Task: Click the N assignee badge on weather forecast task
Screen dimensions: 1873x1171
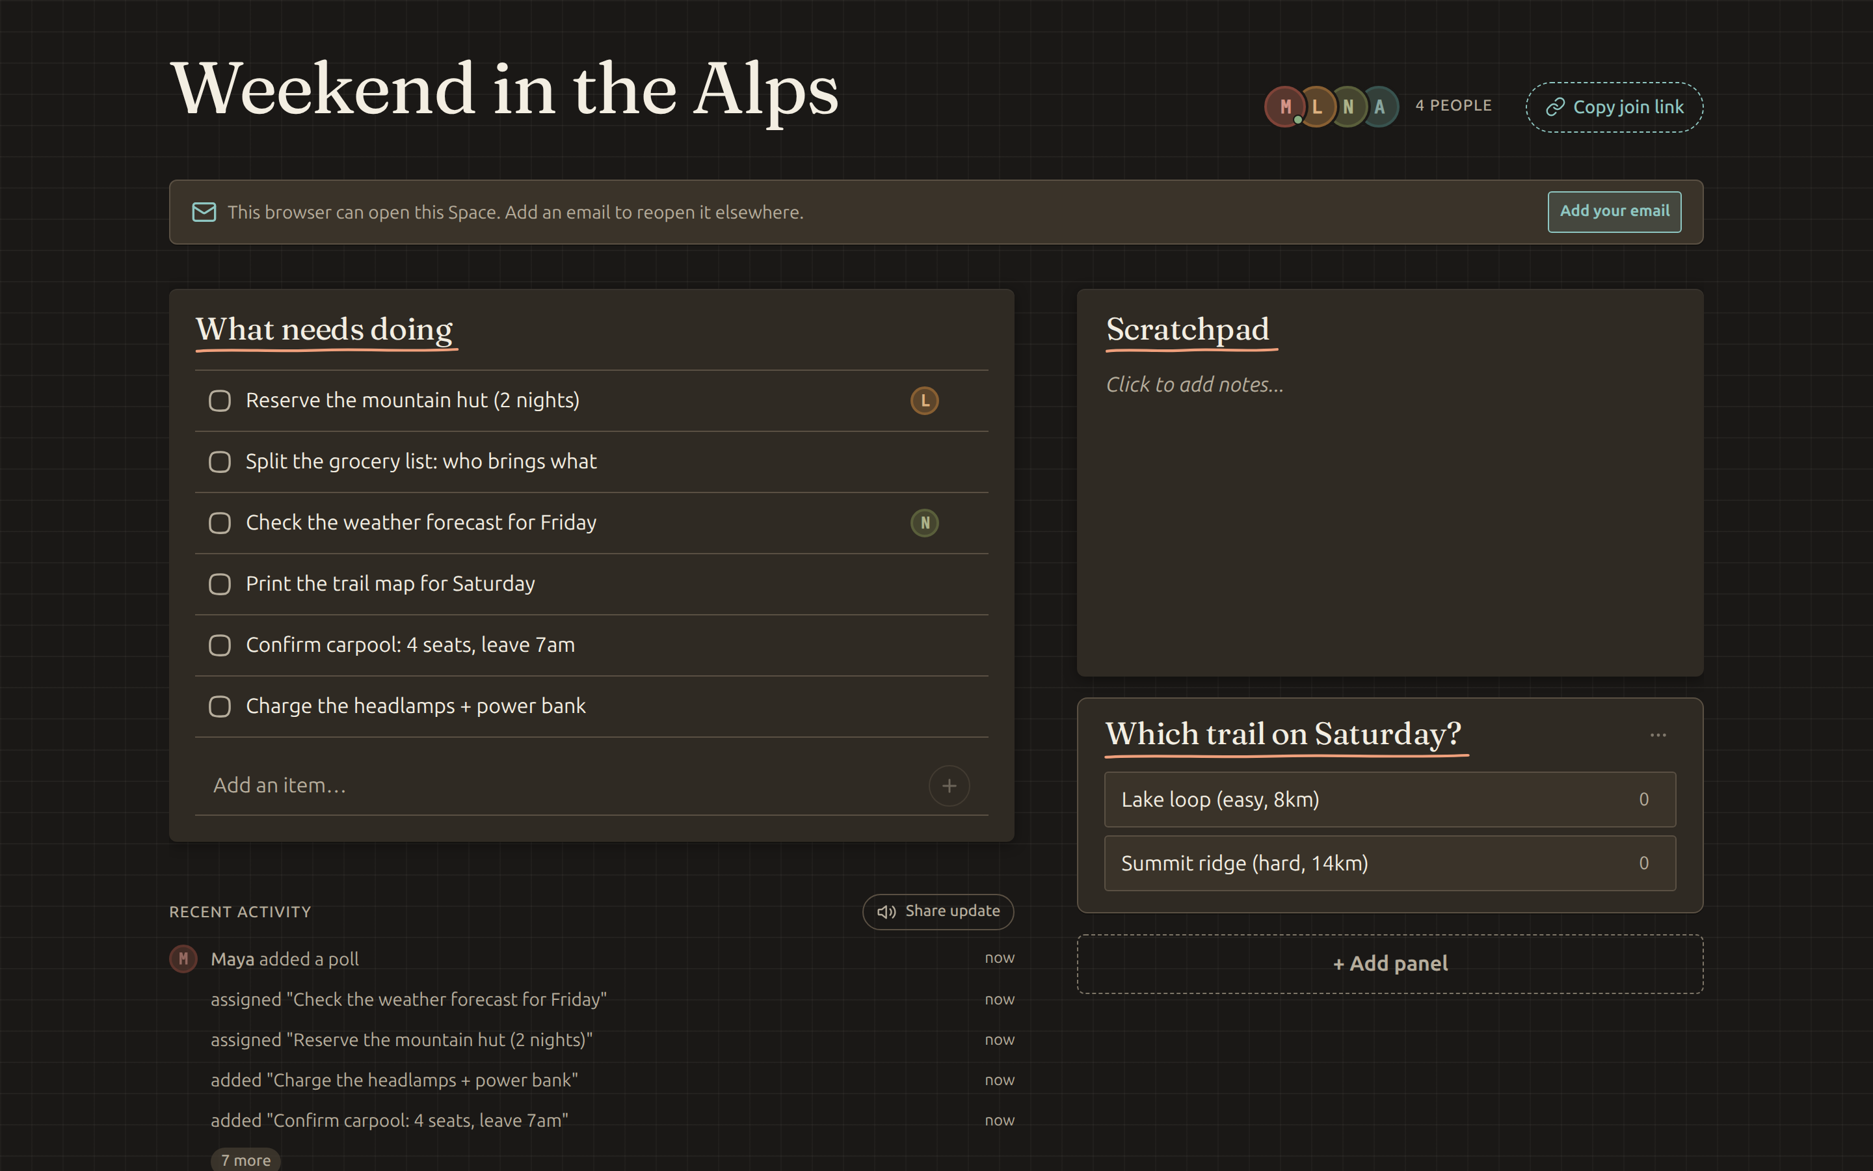Action: coord(924,523)
